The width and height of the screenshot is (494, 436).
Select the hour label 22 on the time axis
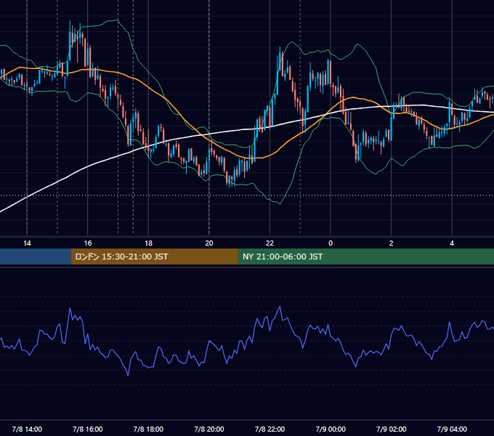point(270,243)
